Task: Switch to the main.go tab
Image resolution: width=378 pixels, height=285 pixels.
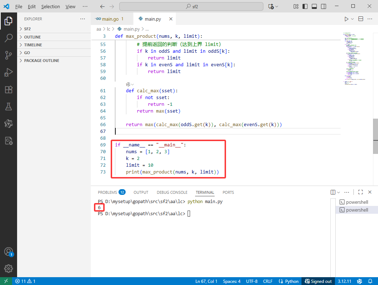Action: (112, 19)
